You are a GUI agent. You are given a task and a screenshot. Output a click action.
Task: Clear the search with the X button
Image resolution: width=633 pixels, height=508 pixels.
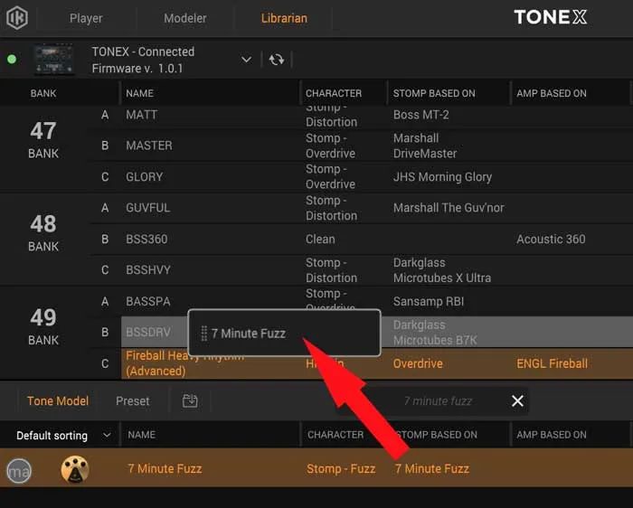517,401
